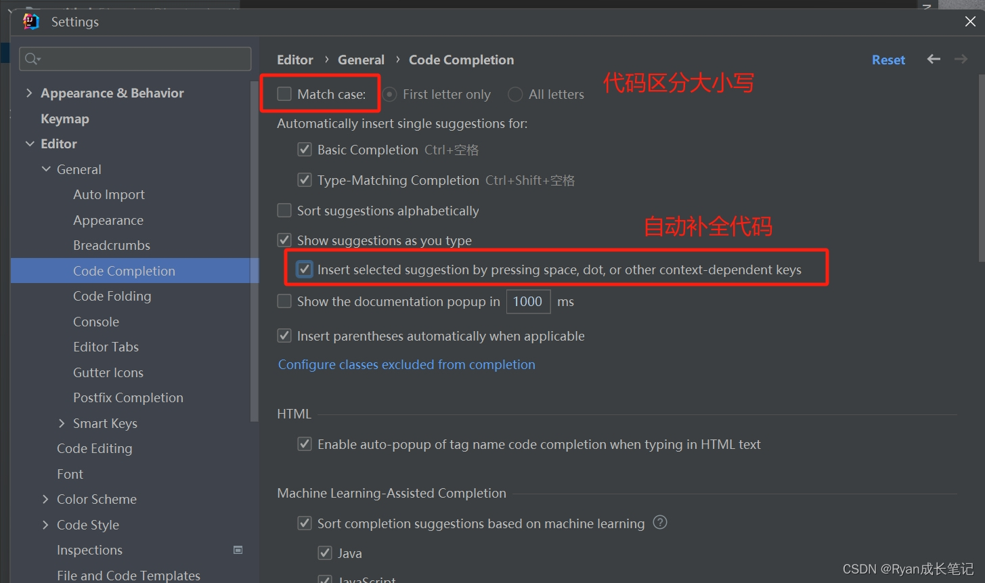Image resolution: width=985 pixels, height=583 pixels.
Task: Uncheck the Java machine learning checkbox
Action: [x=325, y=553]
